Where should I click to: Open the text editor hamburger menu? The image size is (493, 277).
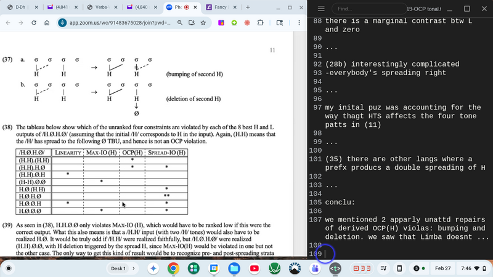[x=321, y=9]
